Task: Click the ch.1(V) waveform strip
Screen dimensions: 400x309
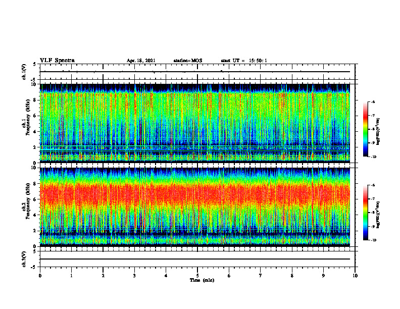Action: click(x=197, y=72)
